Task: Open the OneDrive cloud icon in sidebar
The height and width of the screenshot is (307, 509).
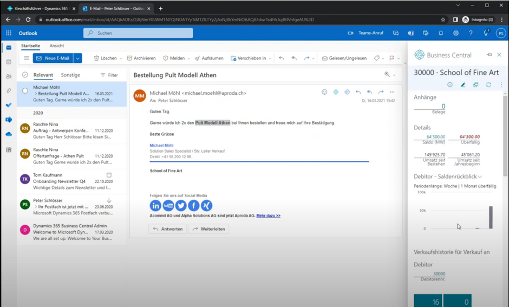Action: [x=9, y=134]
